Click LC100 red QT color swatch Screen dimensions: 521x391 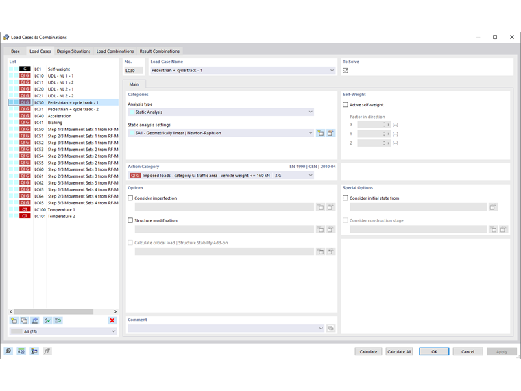25,209
